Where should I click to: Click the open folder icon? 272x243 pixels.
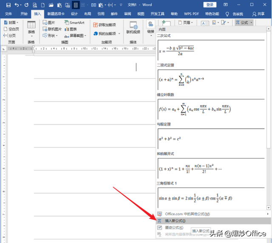[51, 5]
